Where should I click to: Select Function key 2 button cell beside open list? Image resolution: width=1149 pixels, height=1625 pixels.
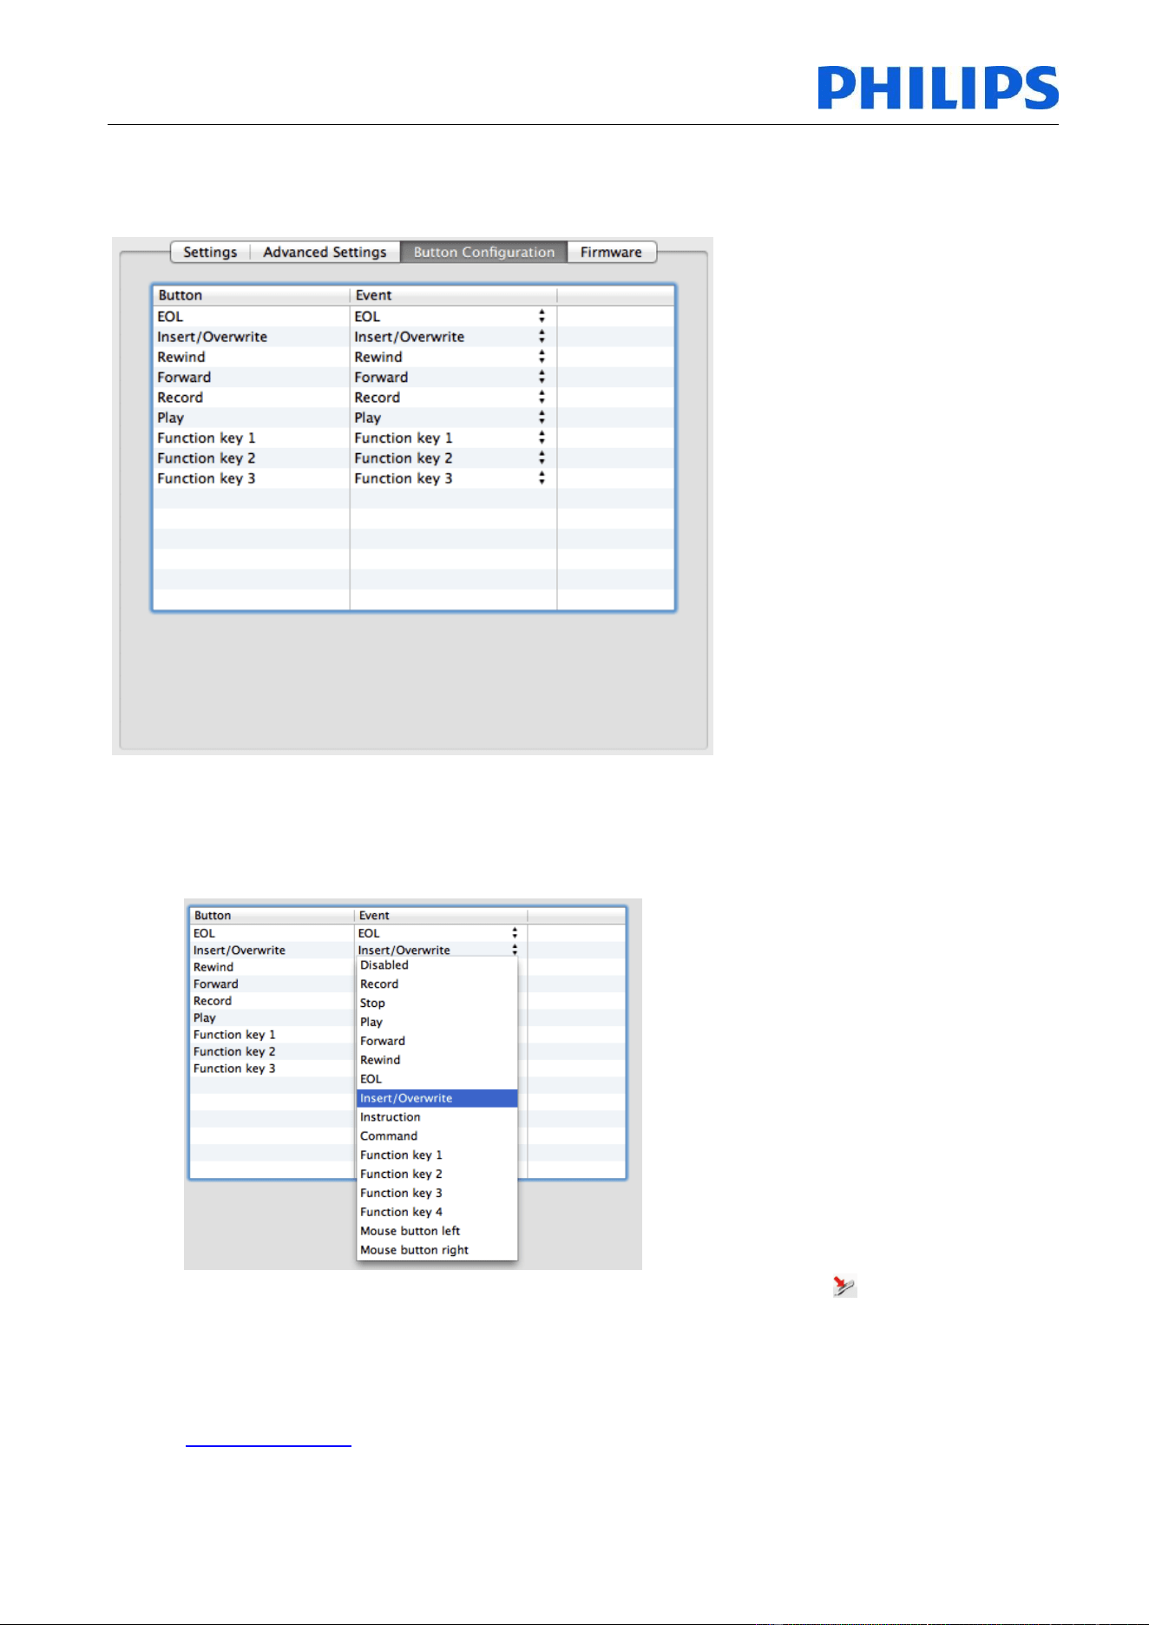(x=272, y=1051)
